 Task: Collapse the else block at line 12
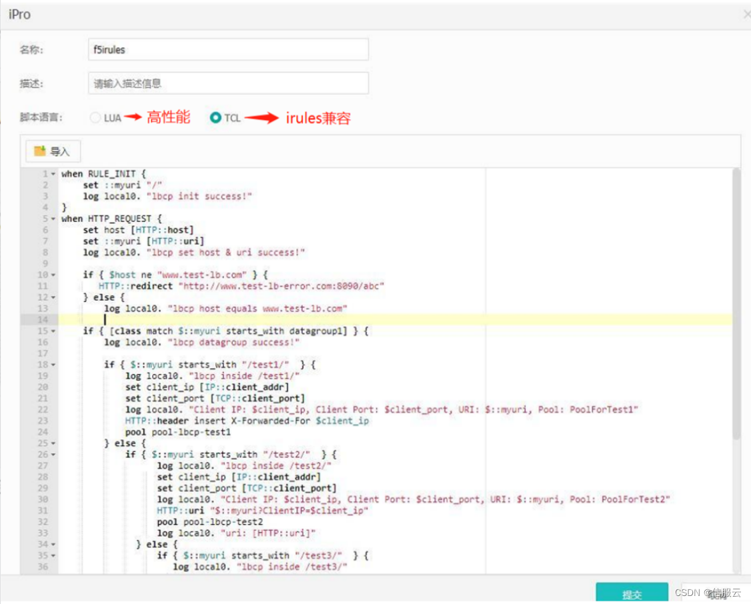click(x=53, y=298)
